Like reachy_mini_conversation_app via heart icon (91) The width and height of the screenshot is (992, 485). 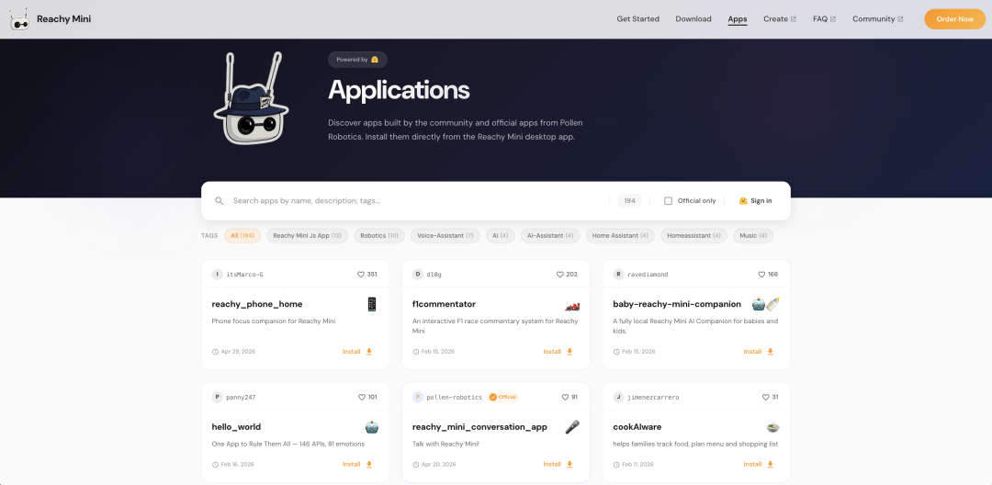click(565, 397)
